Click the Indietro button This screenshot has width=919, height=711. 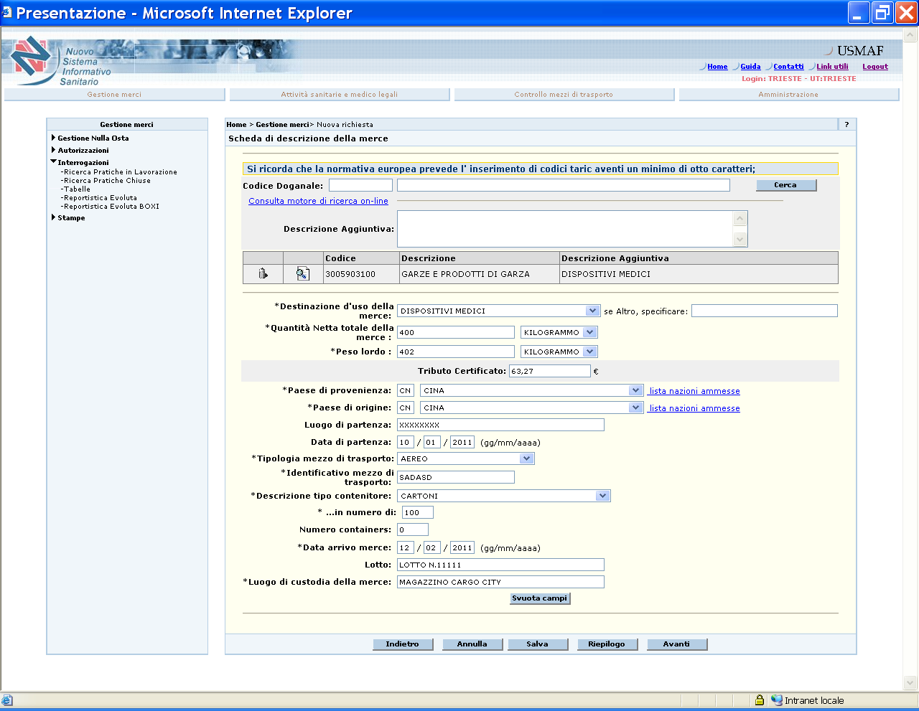(403, 644)
